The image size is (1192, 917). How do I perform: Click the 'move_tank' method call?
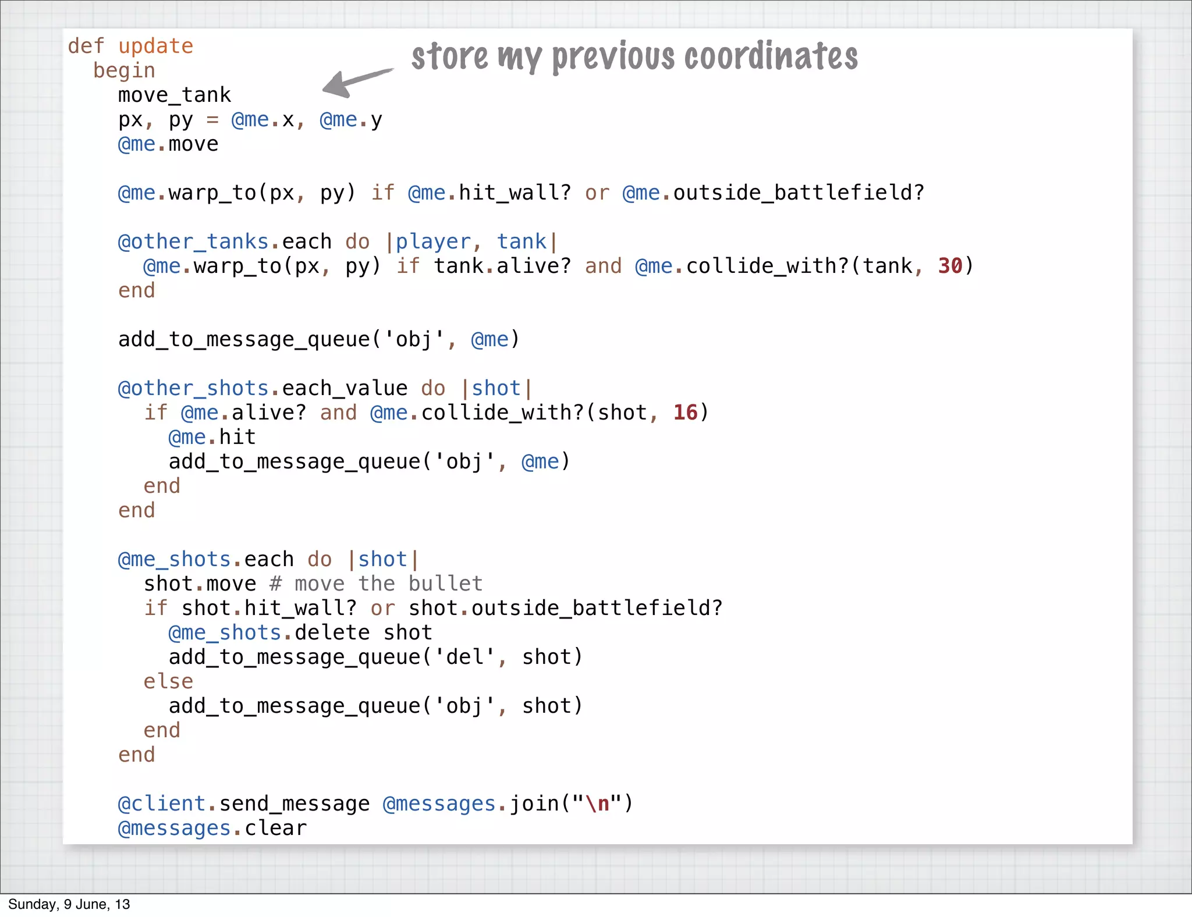coord(175,95)
